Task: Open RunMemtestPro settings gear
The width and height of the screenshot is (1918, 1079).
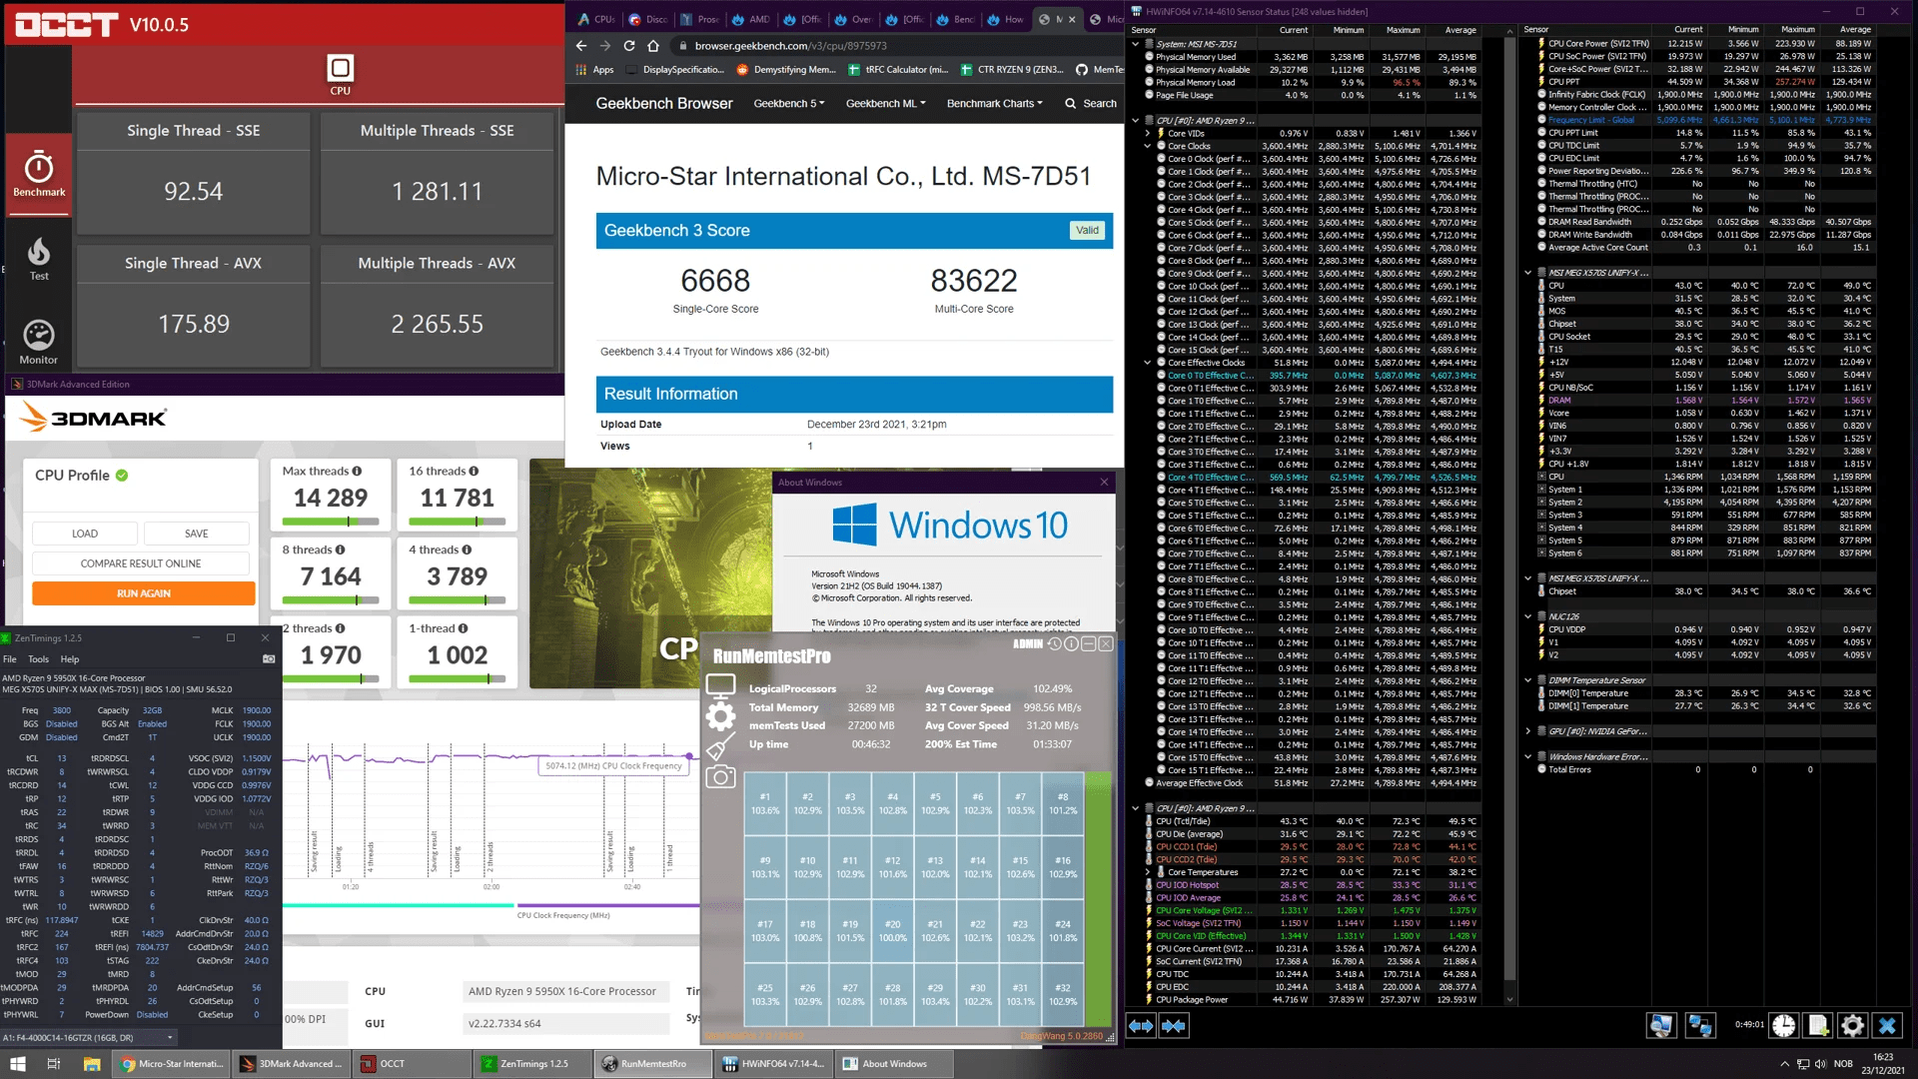Action: coord(720,715)
